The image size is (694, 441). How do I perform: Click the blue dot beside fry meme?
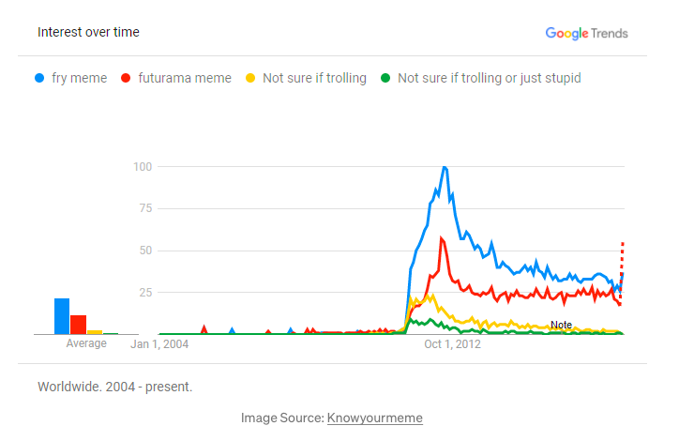[x=39, y=78]
